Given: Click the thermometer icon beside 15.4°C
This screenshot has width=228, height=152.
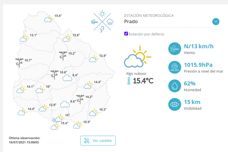Looking at the screenshot, I should (x=129, y=81).
